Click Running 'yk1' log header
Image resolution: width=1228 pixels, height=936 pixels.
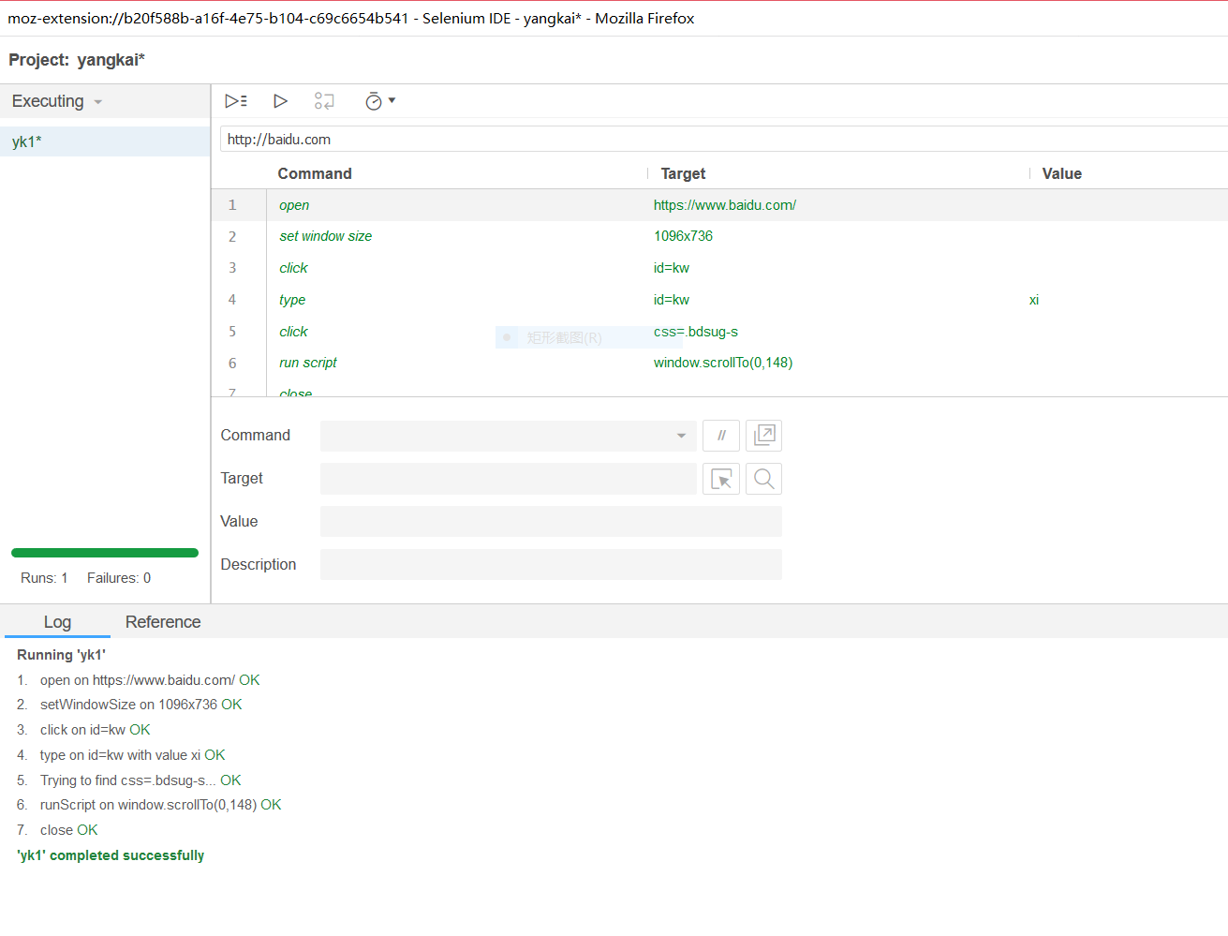(61, 655)
